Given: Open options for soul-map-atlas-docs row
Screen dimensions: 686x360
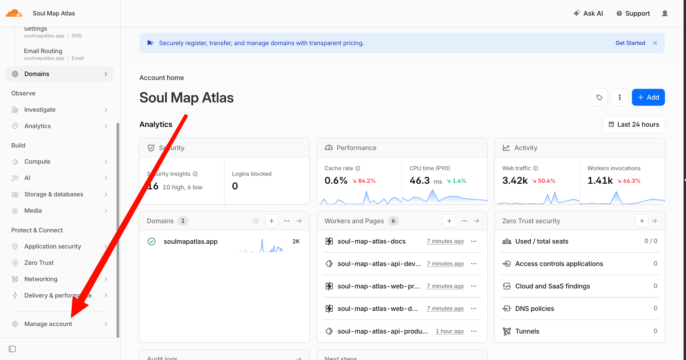Looking at the screenshot, I should tap(474, 241).
